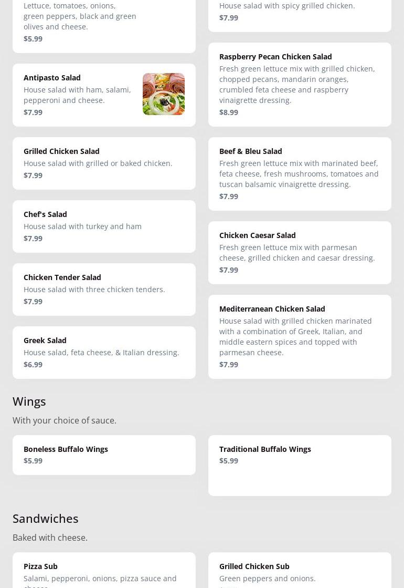The height and width of the screenshot is (588, 404).
Task: Select the Greek Salad item
Action: coord(104,352)
